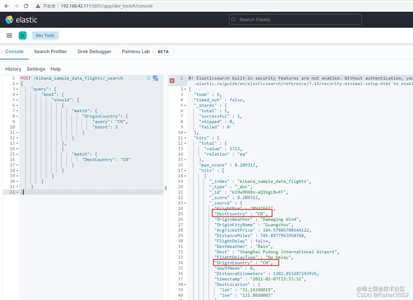Collapse hits block at response line 11
The image size is (413, 300).
185,138
